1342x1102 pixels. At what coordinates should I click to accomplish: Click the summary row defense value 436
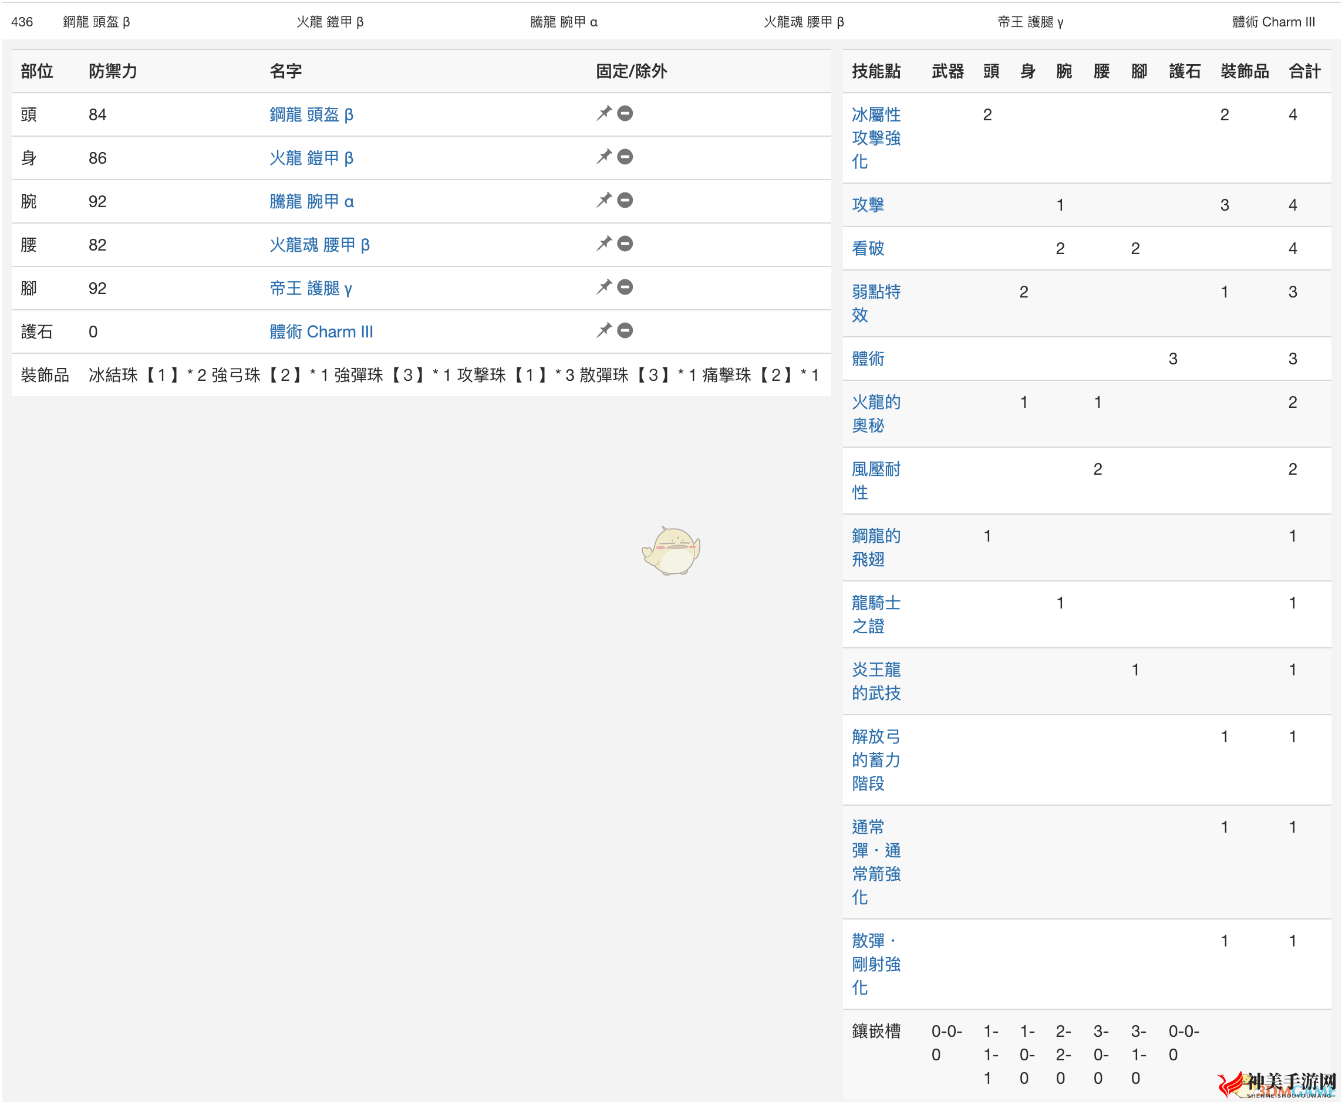[x=22, y=22]
